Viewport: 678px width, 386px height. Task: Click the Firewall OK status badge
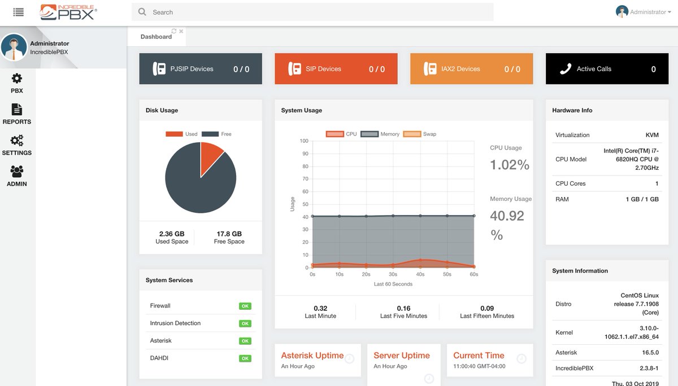click(245, 306)
